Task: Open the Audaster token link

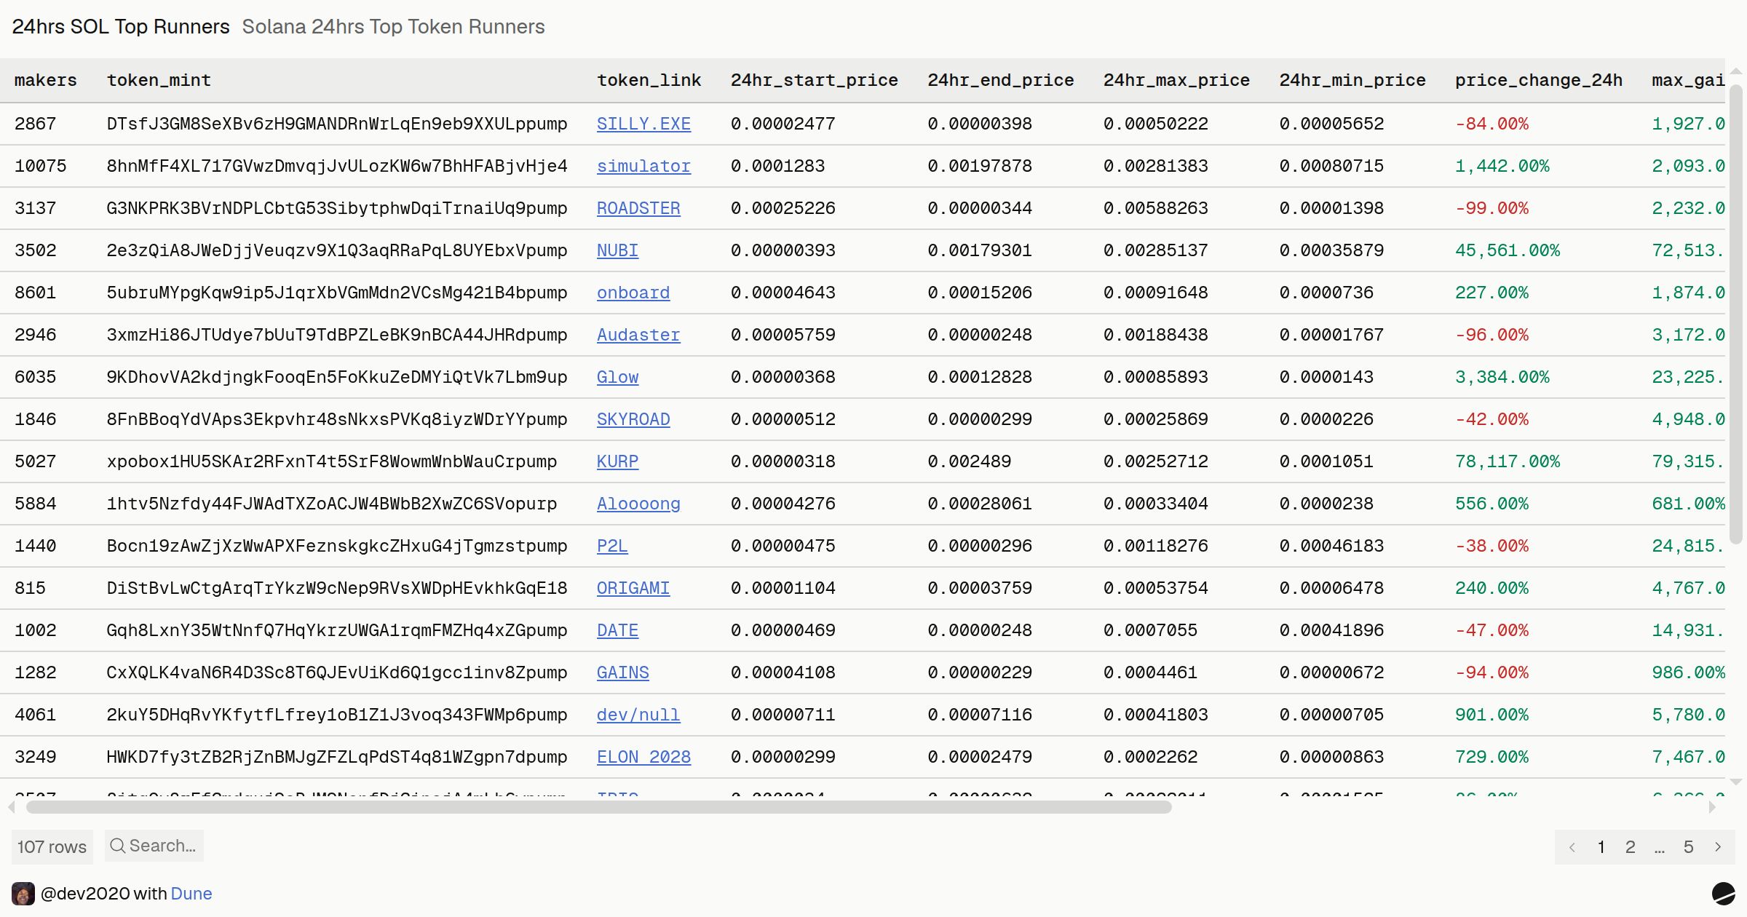Action: pos(638,335)
